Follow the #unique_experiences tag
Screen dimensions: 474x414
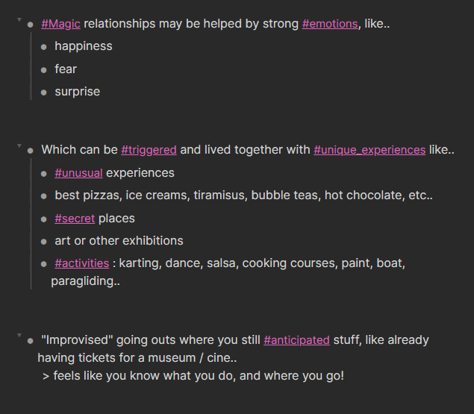point(369,150)
